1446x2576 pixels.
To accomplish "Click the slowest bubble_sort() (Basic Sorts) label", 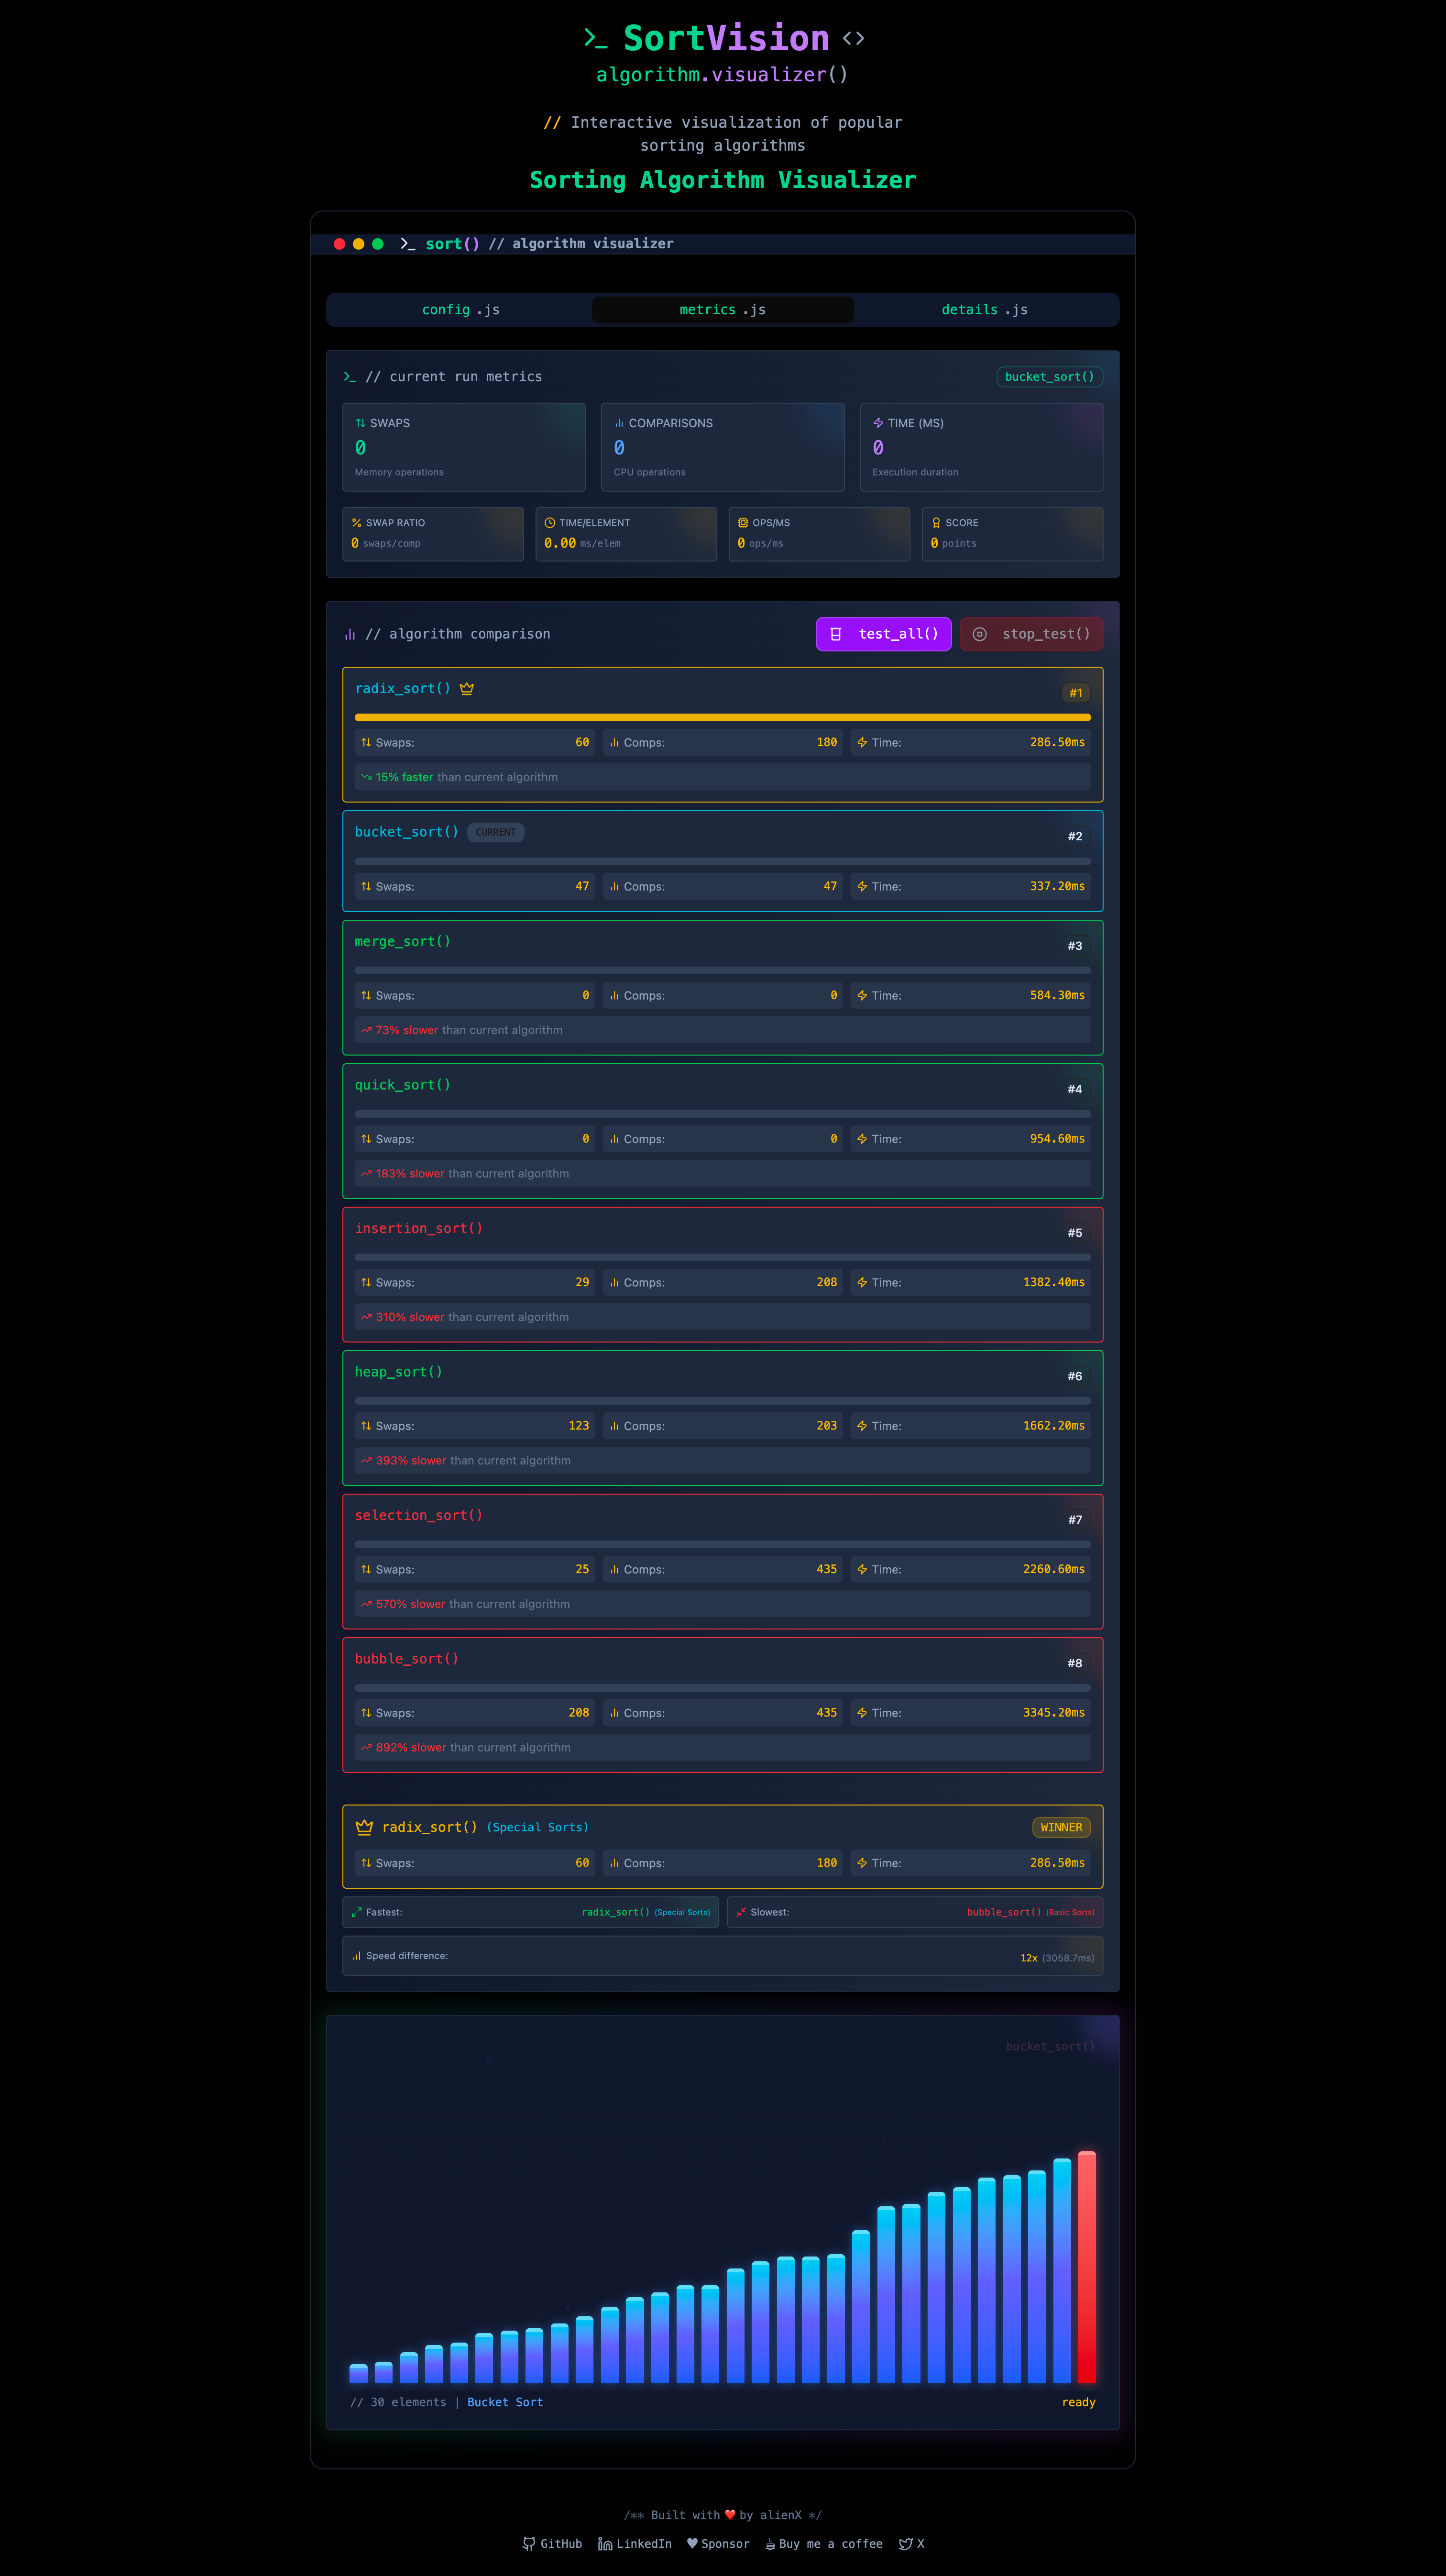I will 1030,1912.
